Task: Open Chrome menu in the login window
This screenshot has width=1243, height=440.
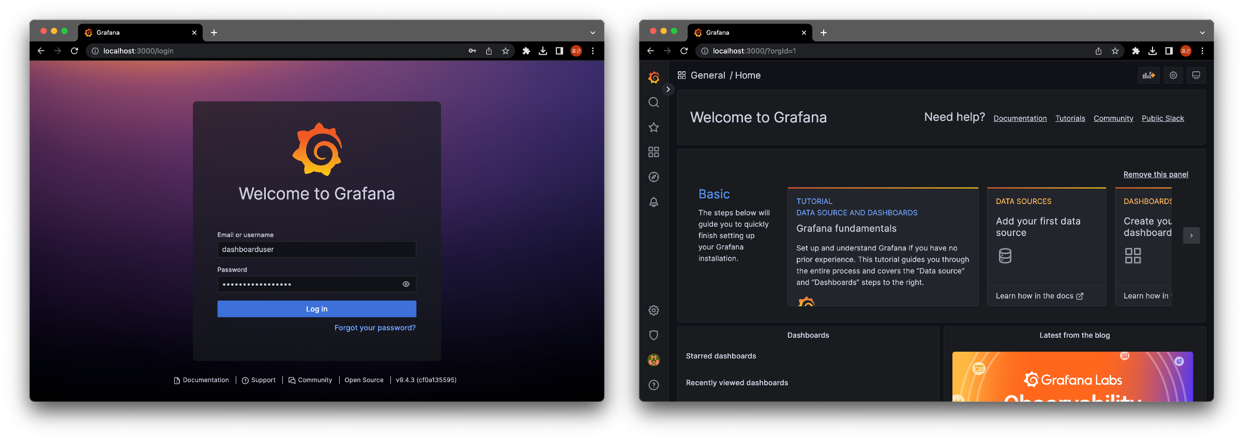Action: [x=593, y=51]
